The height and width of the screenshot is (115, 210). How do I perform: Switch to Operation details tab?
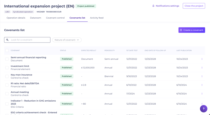click(x=16, y=18)
